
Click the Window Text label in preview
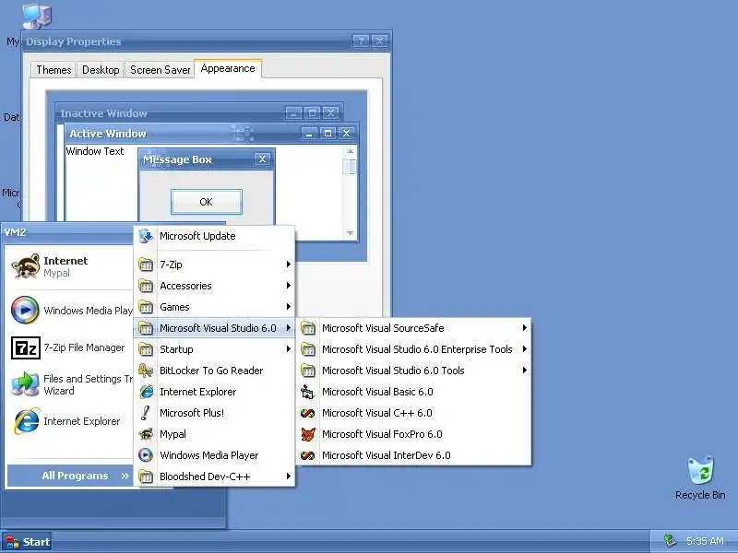coord(95,151)
